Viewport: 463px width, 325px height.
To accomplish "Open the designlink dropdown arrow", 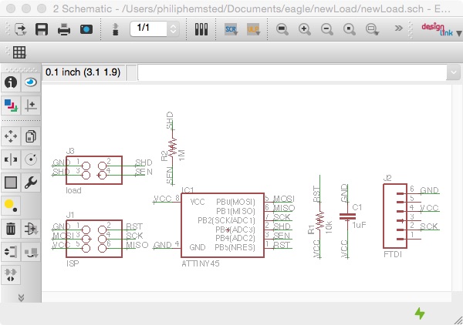I will point(459,33).
